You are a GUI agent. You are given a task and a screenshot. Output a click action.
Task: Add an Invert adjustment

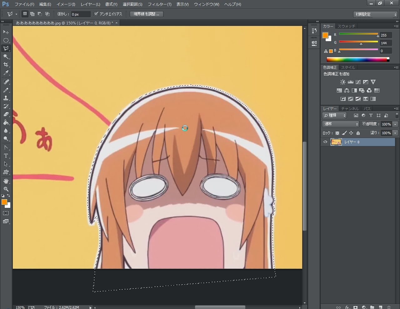click(x=343, y=99)
